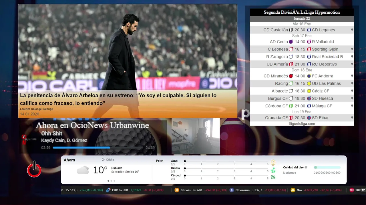The height and width of the screenshot is (205, 366).
Task: Click the map pin on the Burgos CF match row
Action: 352,98
